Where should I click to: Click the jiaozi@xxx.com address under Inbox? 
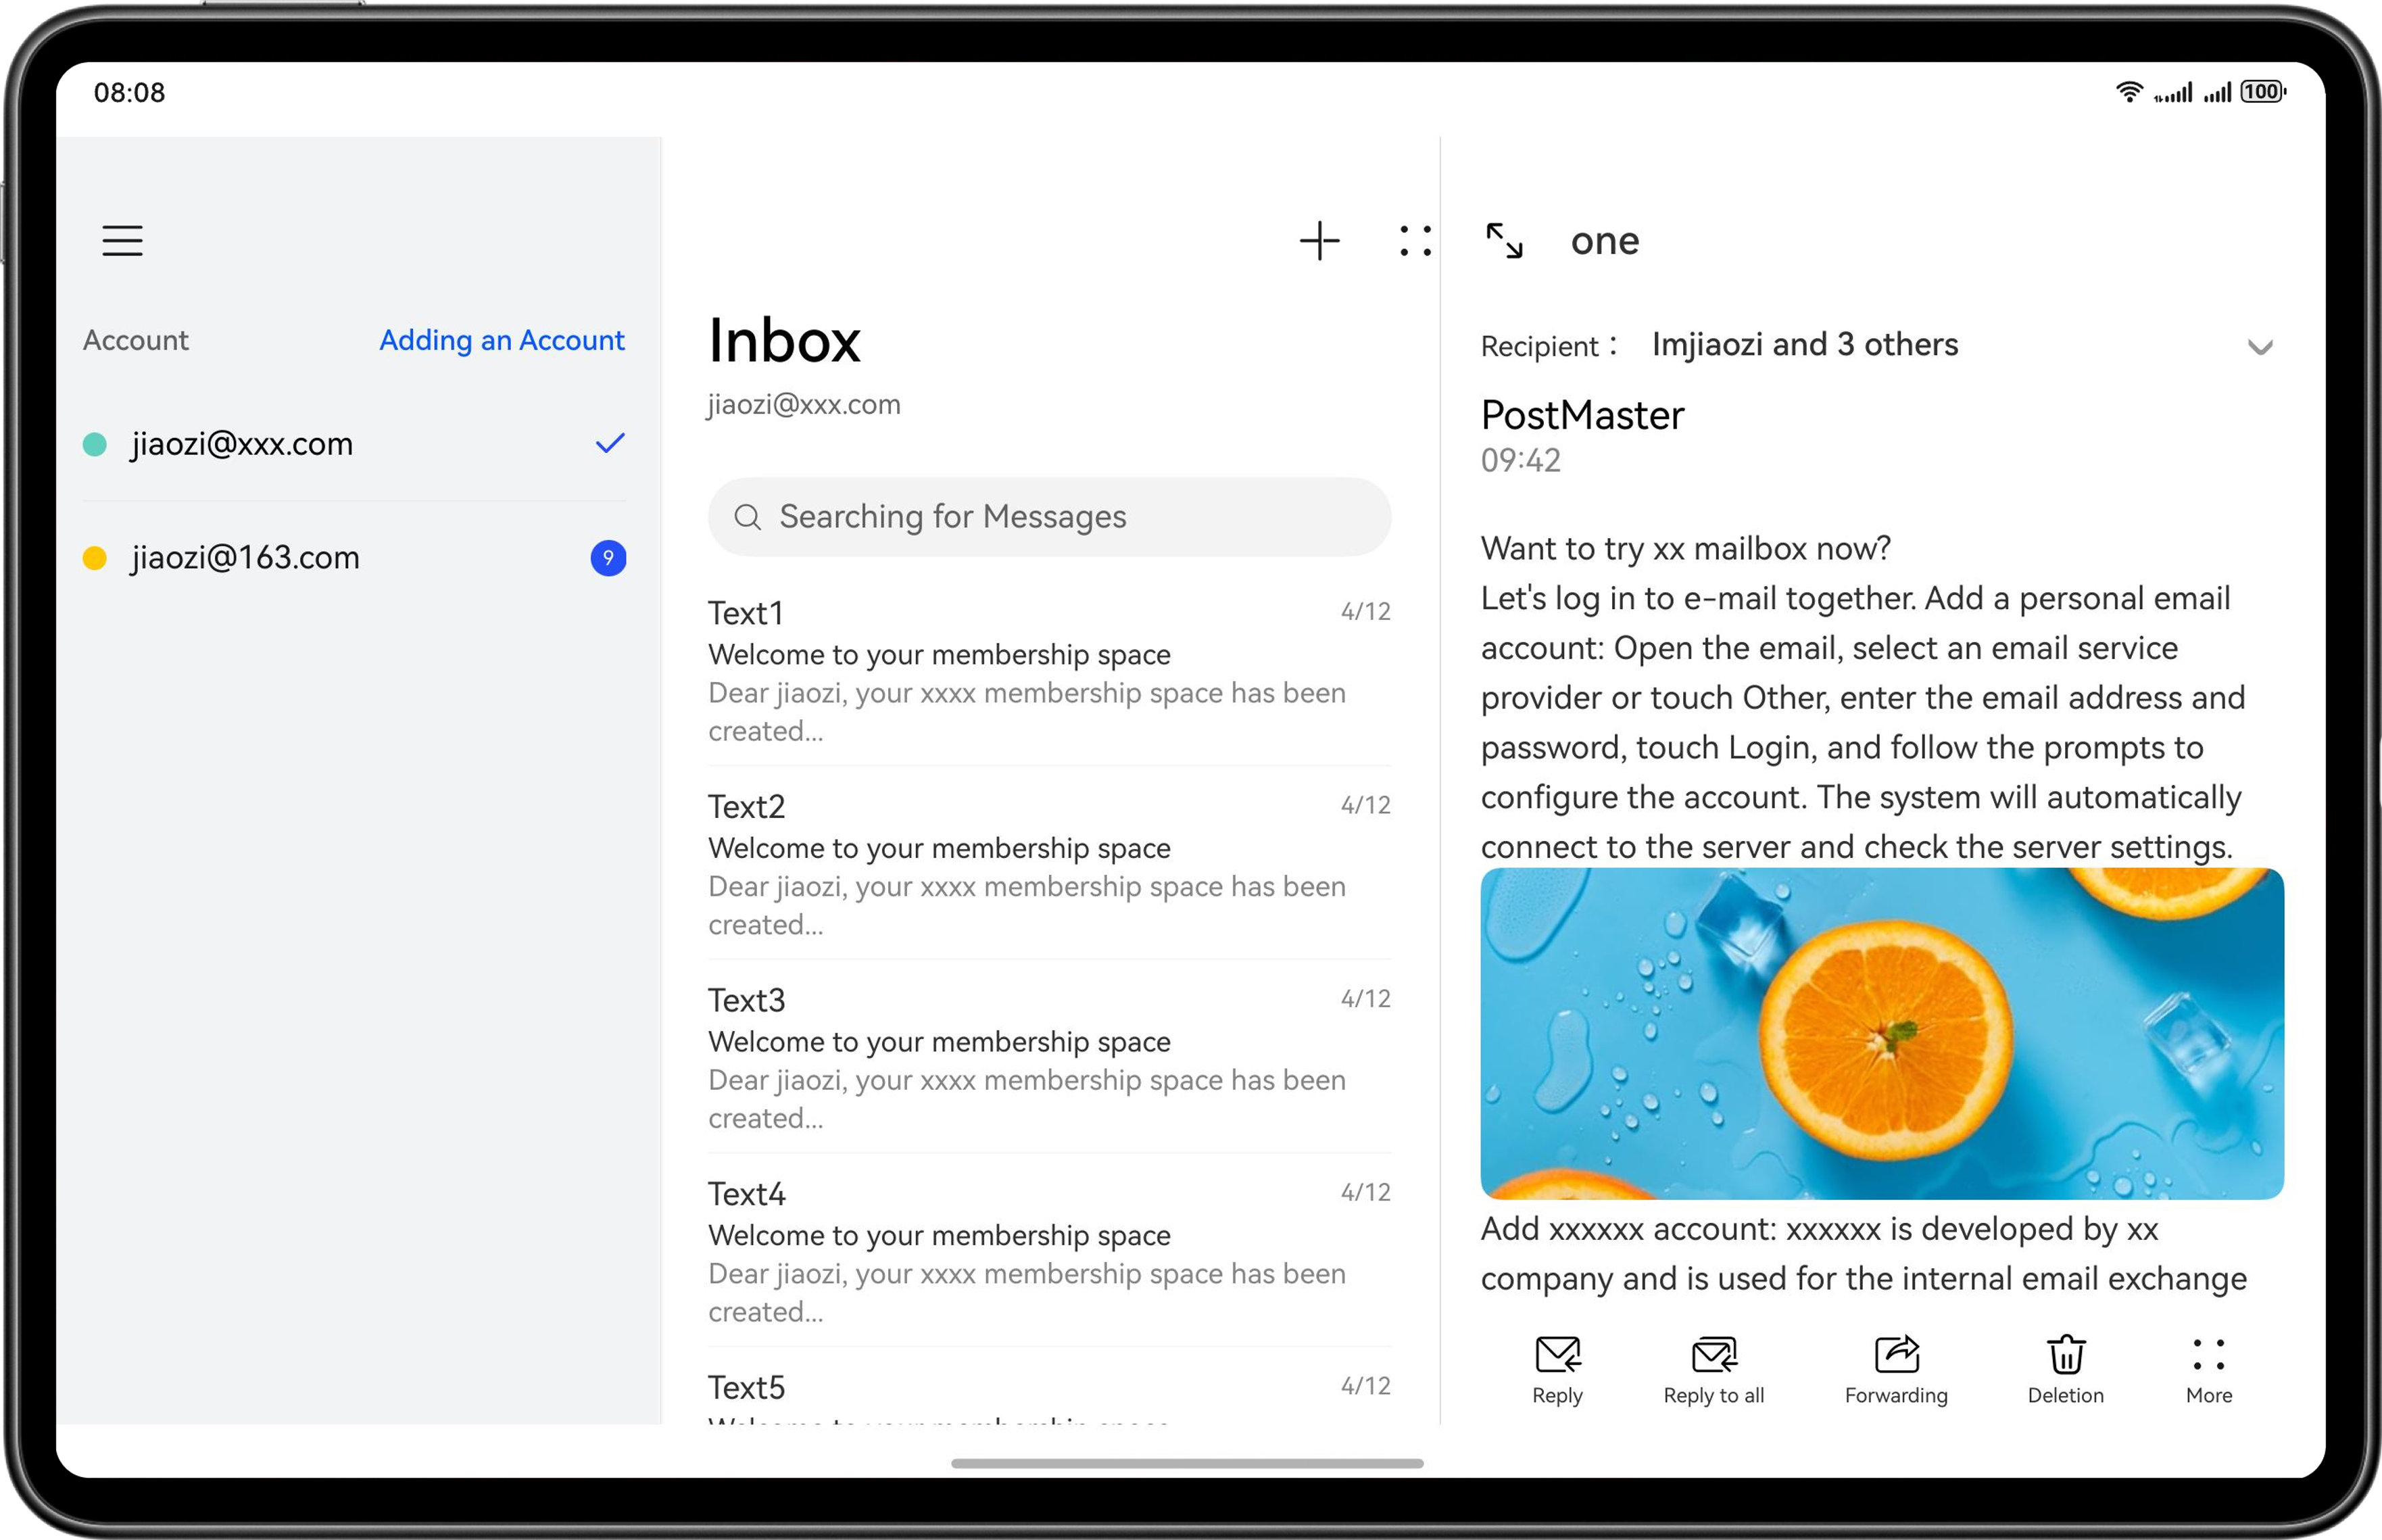pyautogui.click(x=804, y=405)
